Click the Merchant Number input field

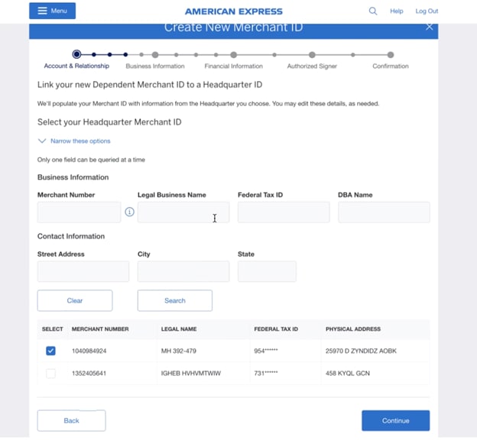coord(79,212)
